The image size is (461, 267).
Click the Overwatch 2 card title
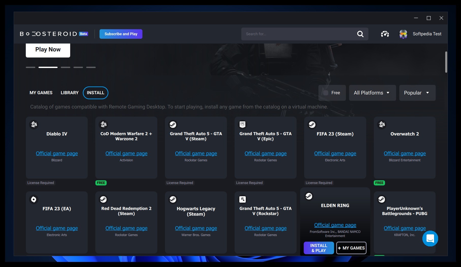405,134
